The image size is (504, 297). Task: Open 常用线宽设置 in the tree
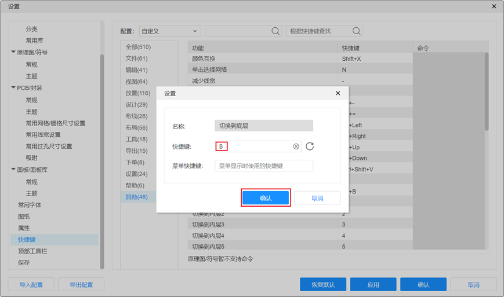43,135
